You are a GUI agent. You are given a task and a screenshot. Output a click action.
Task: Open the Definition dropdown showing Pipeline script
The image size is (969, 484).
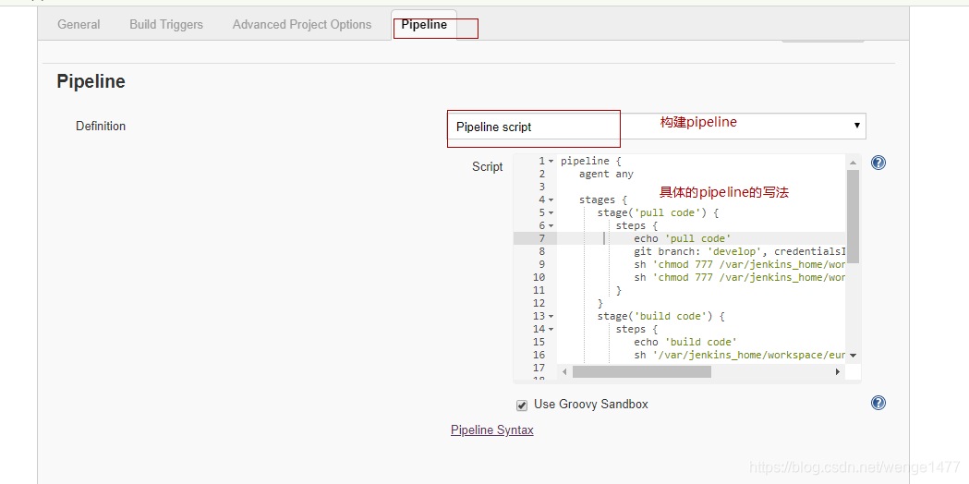pyautogui.click(x=656, y=127)
